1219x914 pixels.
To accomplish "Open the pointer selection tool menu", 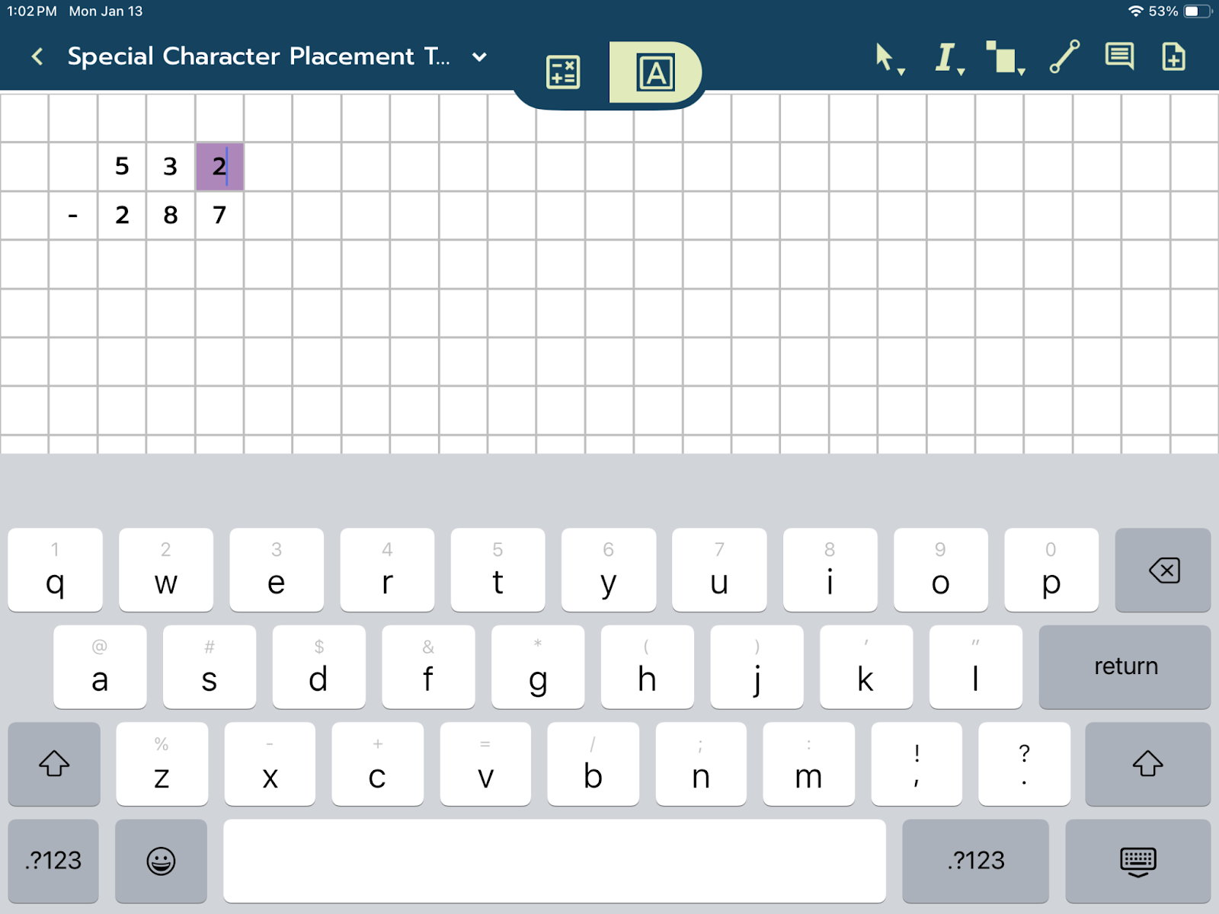I will (888, 58).
